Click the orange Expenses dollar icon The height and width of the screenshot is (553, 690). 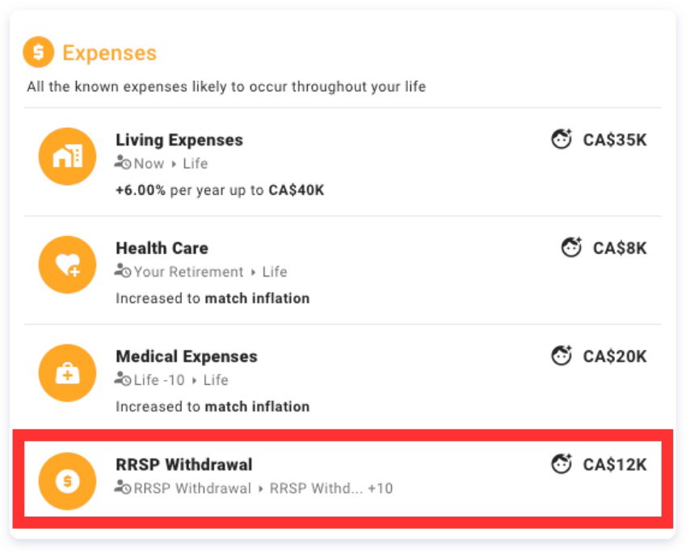[x=36, y=53]
